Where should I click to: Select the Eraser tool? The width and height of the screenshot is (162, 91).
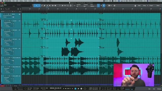[x=45, y=6]
